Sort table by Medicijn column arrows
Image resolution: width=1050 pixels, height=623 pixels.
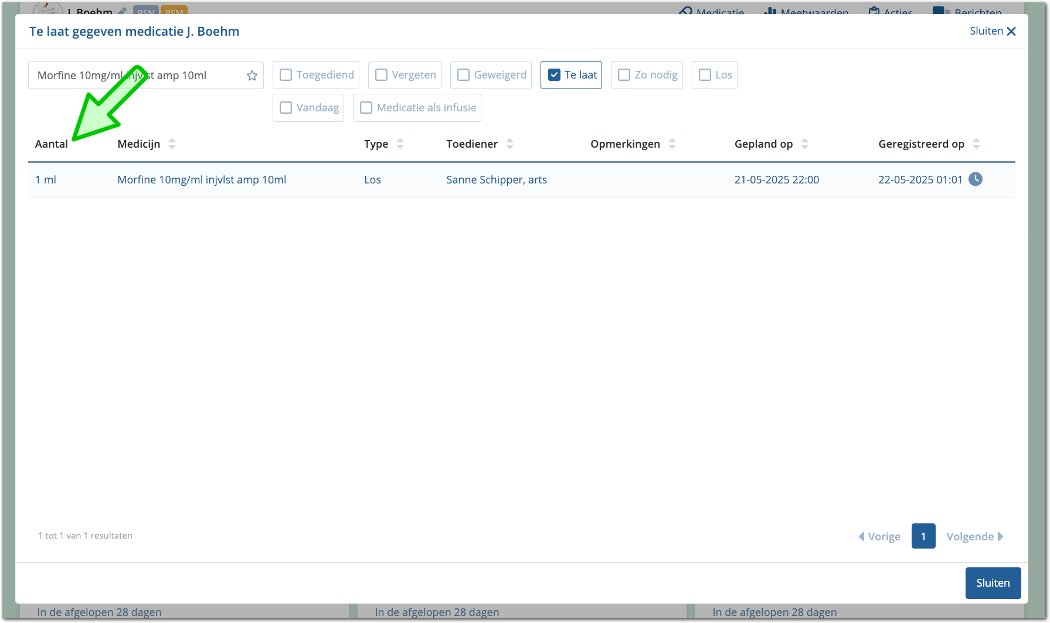click(172, 144)
